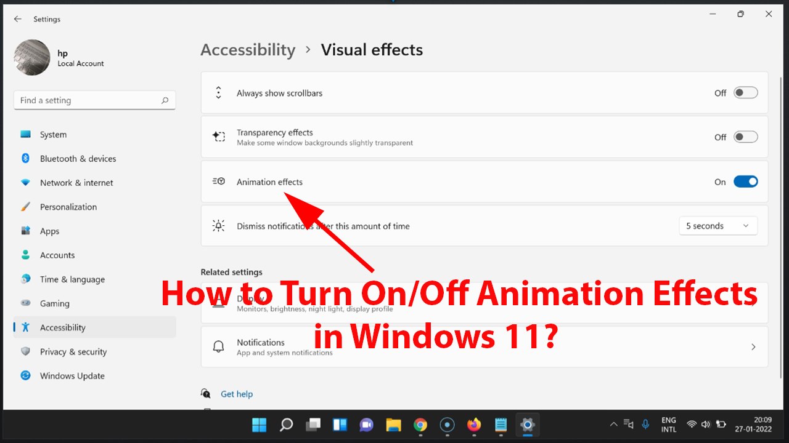Return to Accessibility via the breadcrumb
Screen dimensions: 789x443
coord(248,50)
